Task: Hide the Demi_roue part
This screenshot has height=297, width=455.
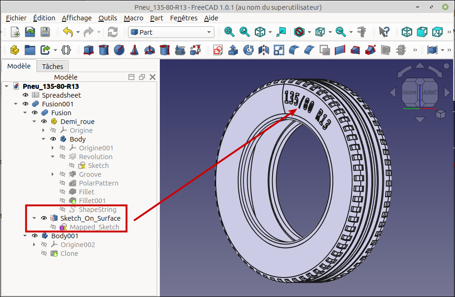Action: point(44,122)
